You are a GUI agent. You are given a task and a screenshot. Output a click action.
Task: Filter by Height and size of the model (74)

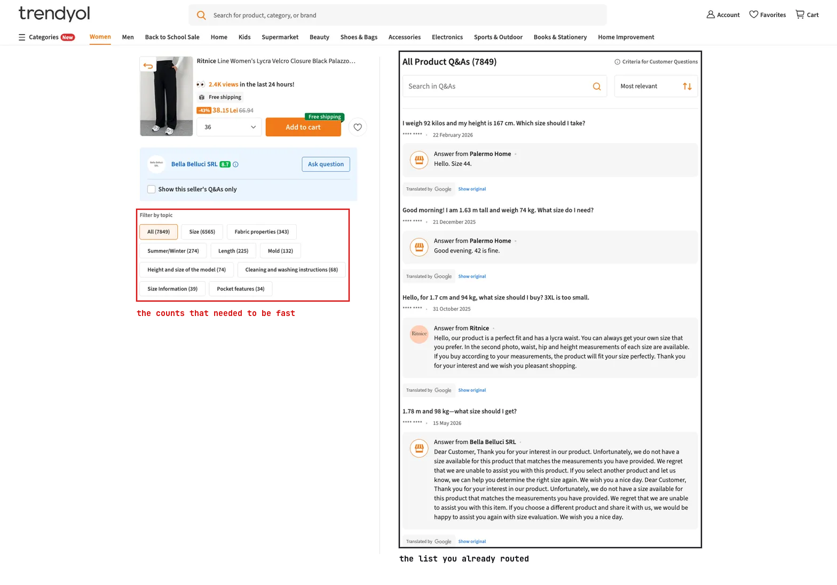[186, 270]
